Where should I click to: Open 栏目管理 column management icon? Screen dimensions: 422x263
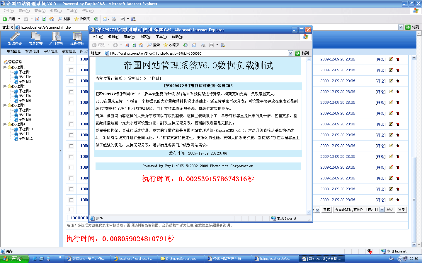(x=56, y=39)
